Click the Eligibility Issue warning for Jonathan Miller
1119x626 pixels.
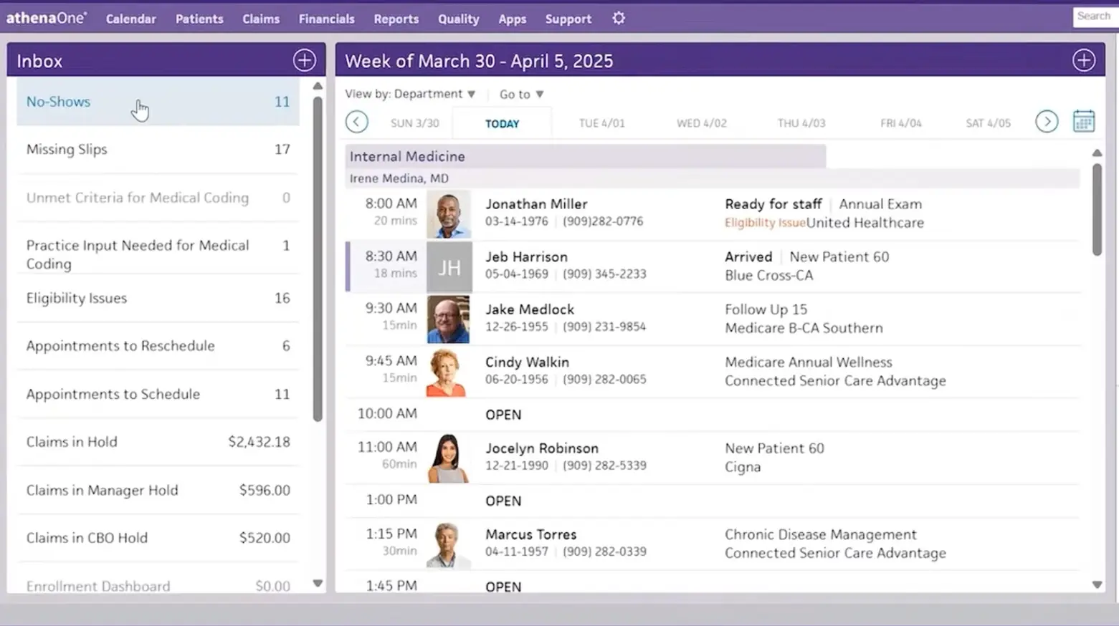pyautogui.click(x=765, y=223)
